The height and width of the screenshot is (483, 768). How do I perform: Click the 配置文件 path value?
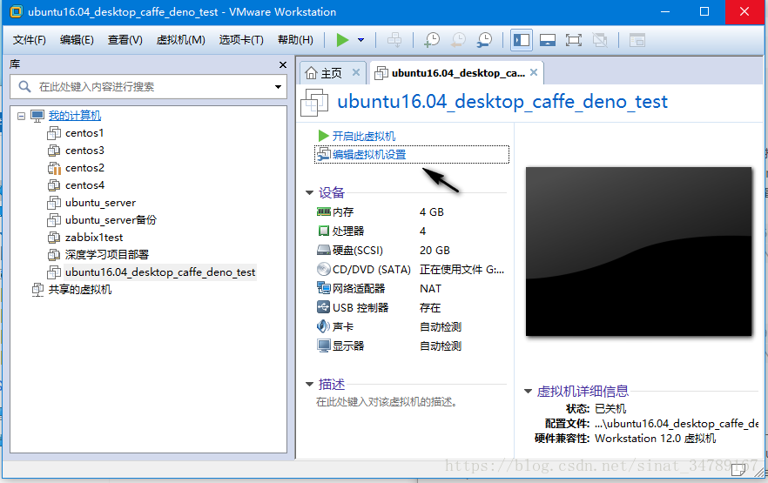(677, 424)
